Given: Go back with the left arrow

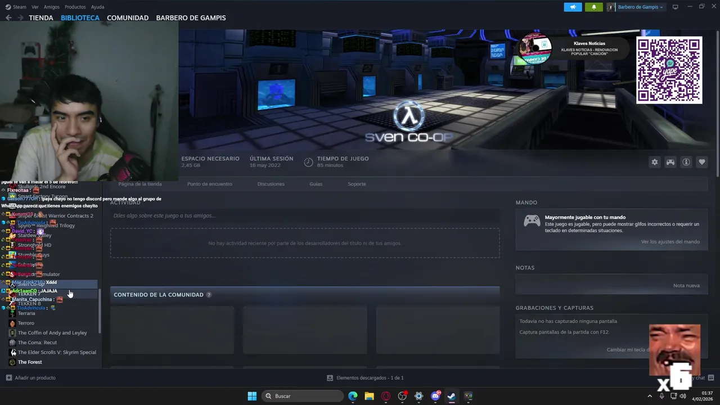Looking at the screenshot, I should pos(8,17).
